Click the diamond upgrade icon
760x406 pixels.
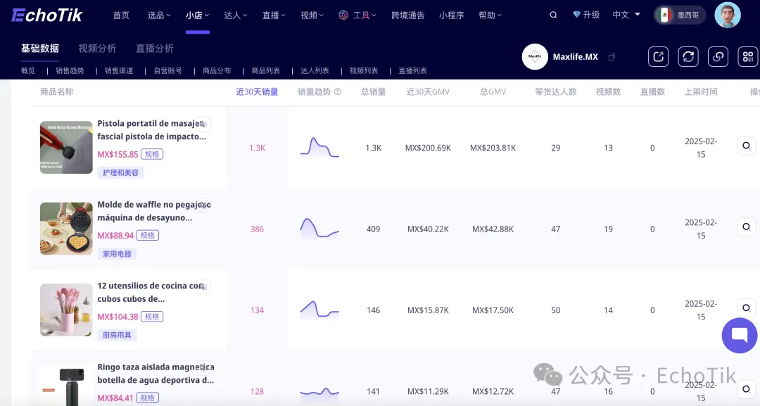576,15
